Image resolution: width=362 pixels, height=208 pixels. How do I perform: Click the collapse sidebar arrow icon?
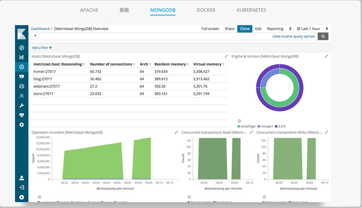coord(22,197)
